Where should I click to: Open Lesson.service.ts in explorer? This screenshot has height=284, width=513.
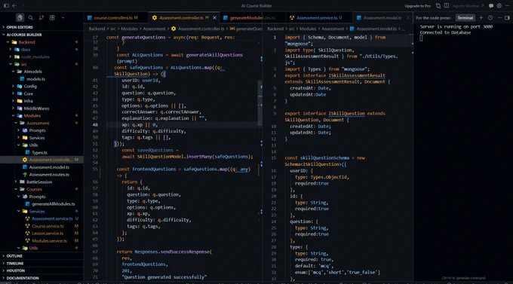41,233
